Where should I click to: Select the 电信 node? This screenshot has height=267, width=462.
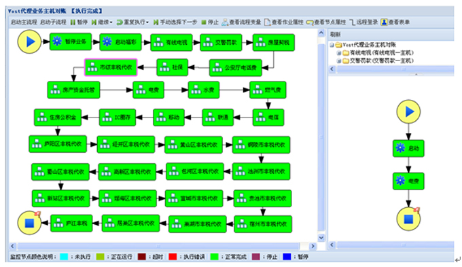(268, 118)
